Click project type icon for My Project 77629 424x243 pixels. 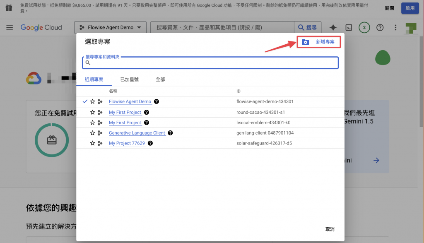pyautogui.click(x=100, y=143)
